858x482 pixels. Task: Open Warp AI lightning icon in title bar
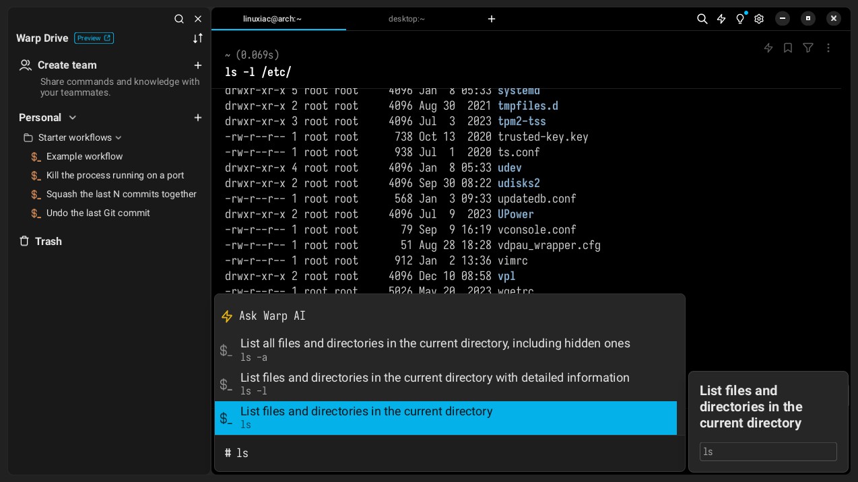721,19
